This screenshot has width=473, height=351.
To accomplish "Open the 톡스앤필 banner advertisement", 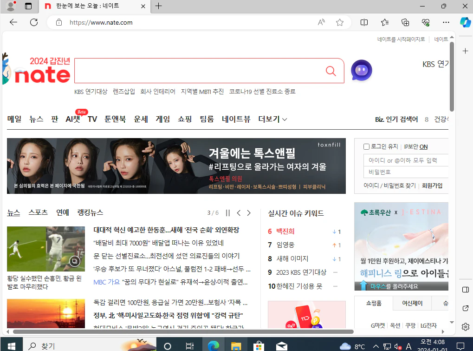I will point(176,166).
